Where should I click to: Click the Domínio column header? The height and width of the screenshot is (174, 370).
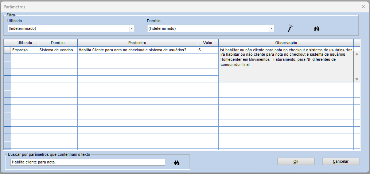pyautogui.click(x=58, y=43)
